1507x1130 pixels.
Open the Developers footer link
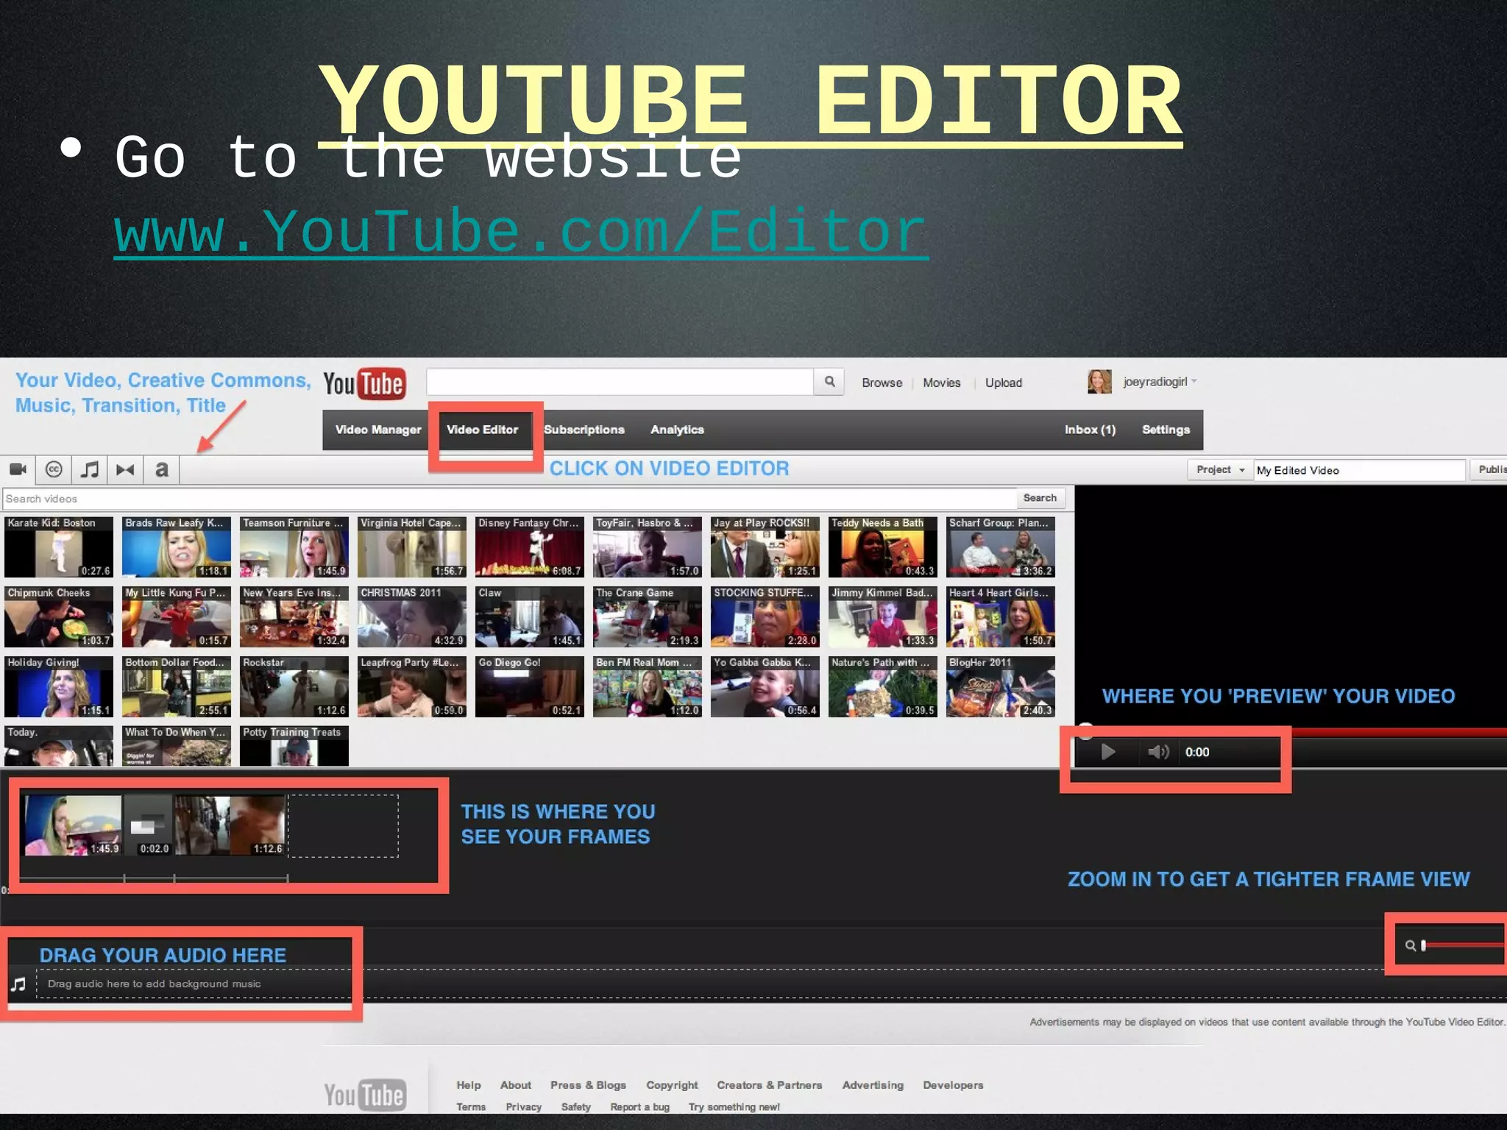click(x=953, y=1085)
